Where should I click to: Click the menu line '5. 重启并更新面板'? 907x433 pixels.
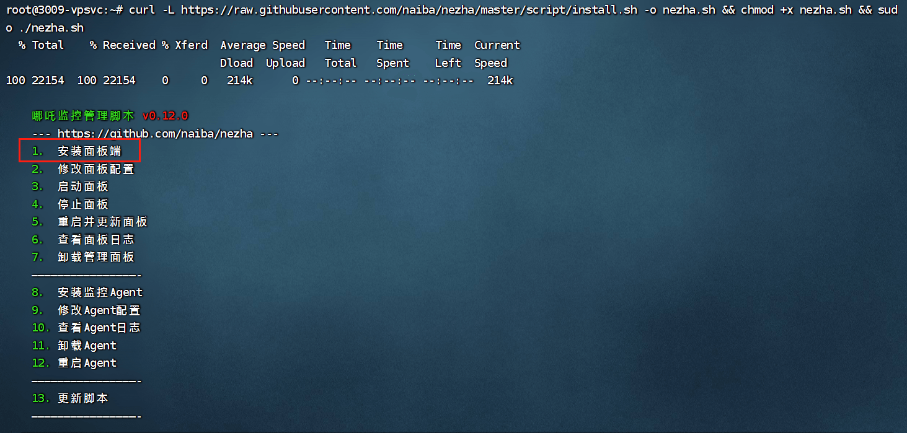[x=90, y=222]
